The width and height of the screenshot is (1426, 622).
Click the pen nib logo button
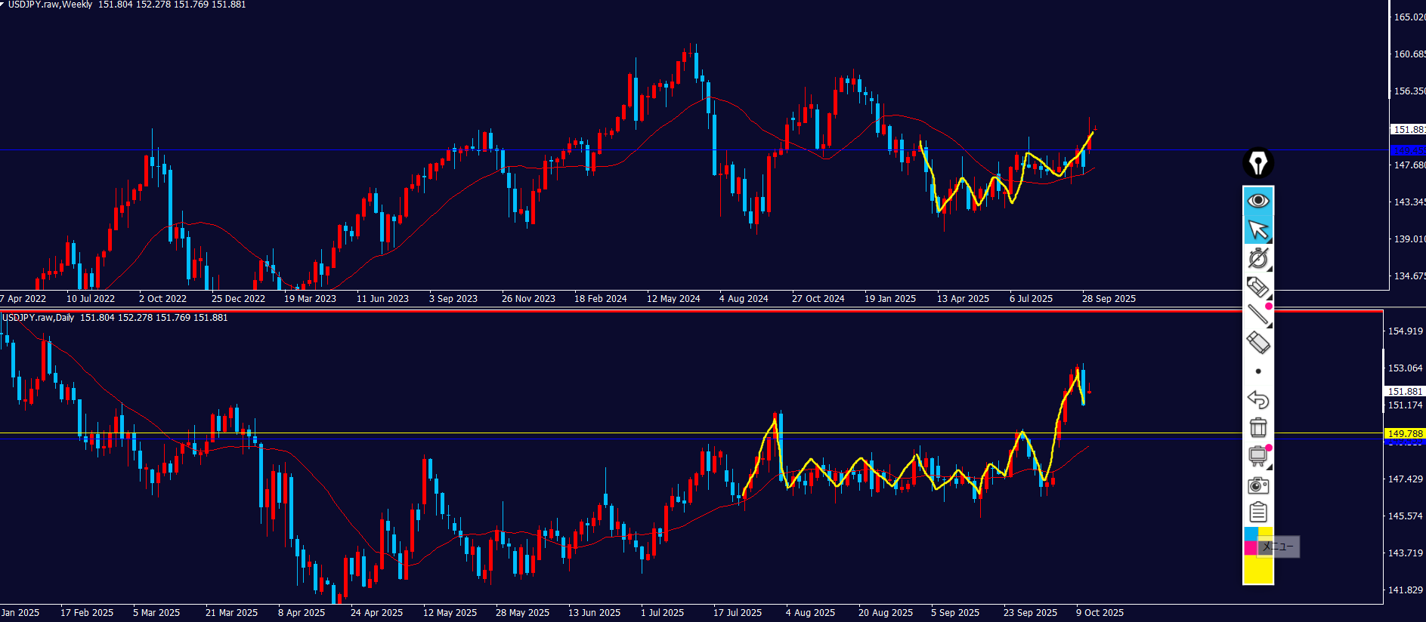coord(1258,162)
